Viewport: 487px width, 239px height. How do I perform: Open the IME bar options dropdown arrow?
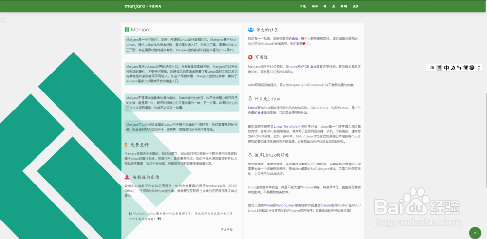pos(479,68)
